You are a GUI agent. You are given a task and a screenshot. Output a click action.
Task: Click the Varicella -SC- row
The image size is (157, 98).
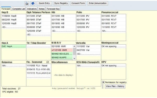pyautogui.click(x=88, y=54)
